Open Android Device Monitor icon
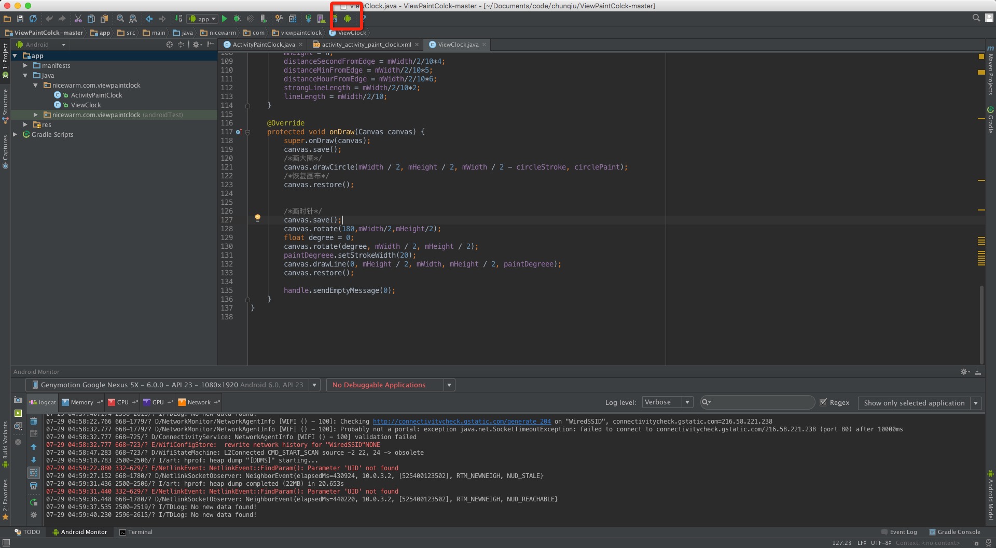This screenshot has height=548, width=996. coord(348,19)
